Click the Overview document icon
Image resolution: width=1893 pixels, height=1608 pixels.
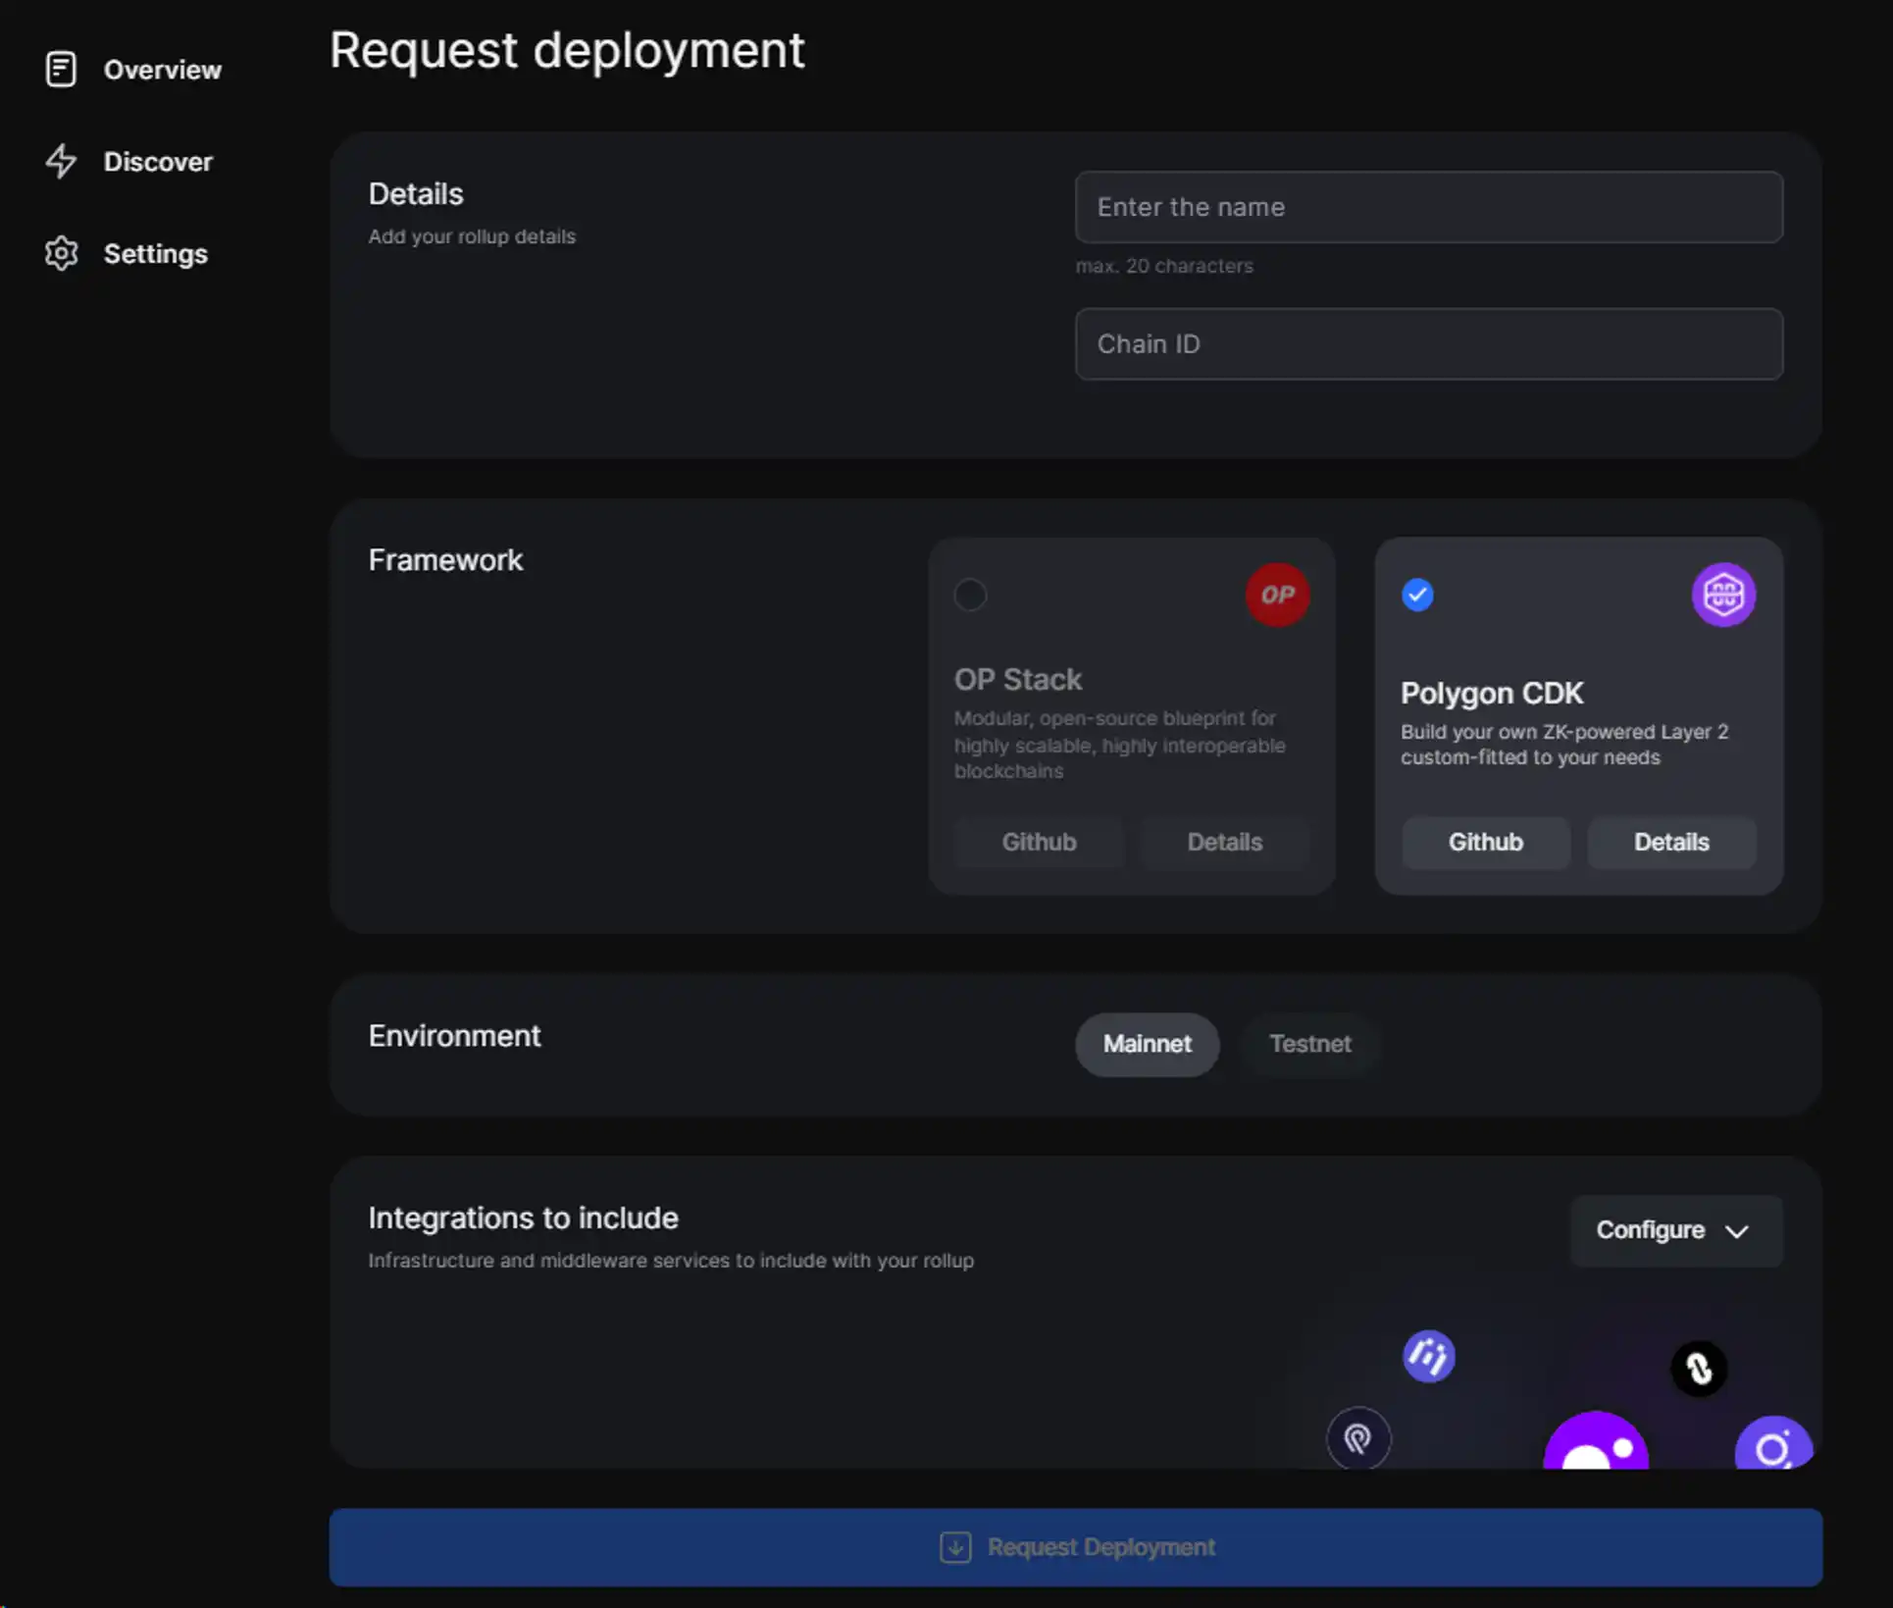click(x=61, y=69)
